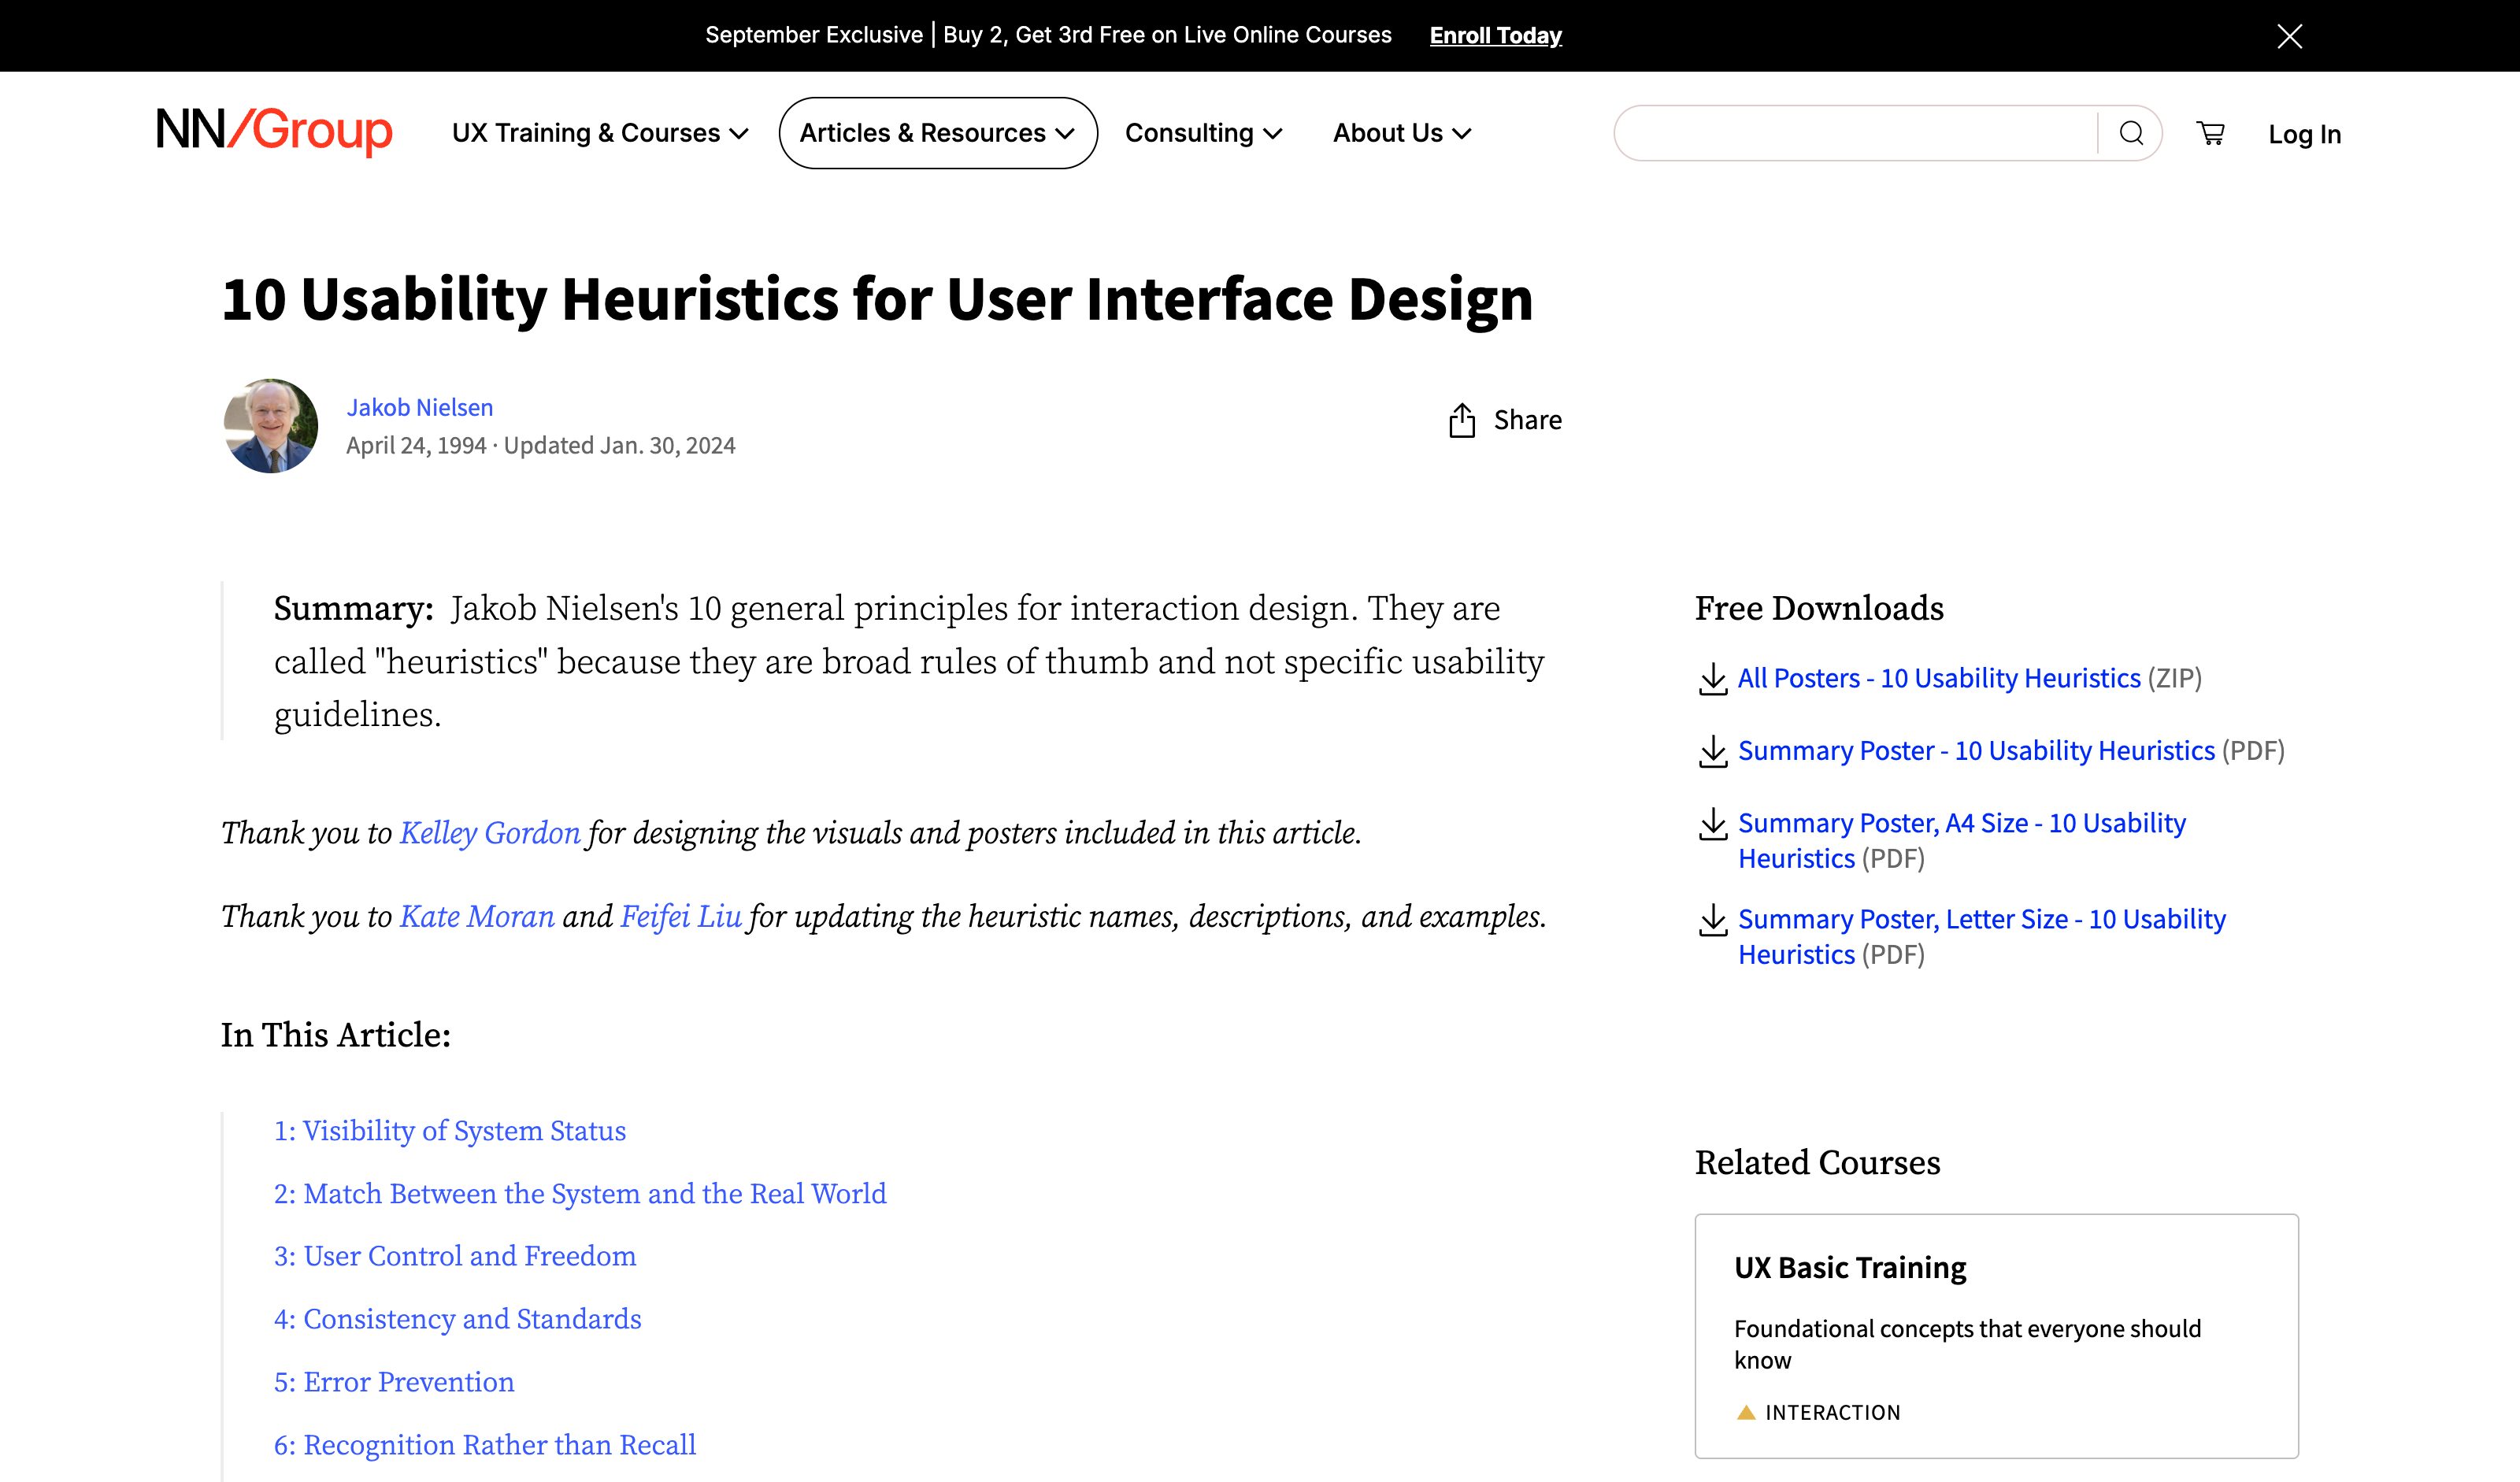Click the NN/Group logo
Image resolution: width=2520 pixels, height=1482 pixels.
(x=274, y=131)
